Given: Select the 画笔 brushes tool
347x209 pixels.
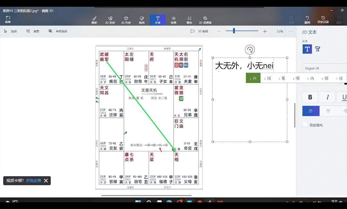Looking at the screenshot, I should [94, 20].
